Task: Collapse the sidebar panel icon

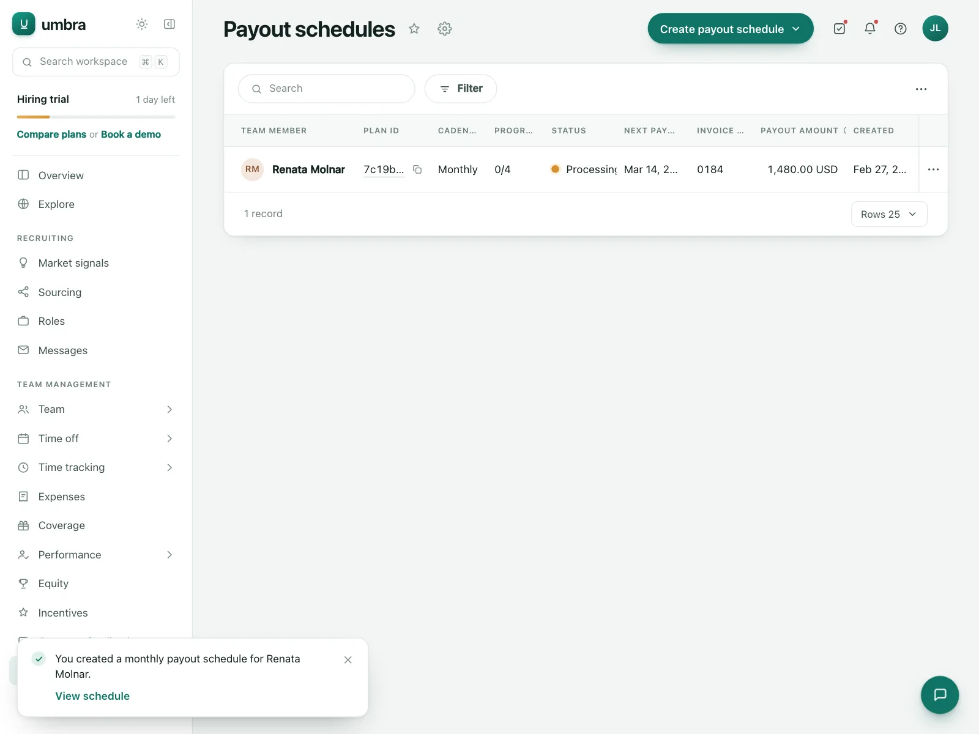Action: click(x=169, y=24)
